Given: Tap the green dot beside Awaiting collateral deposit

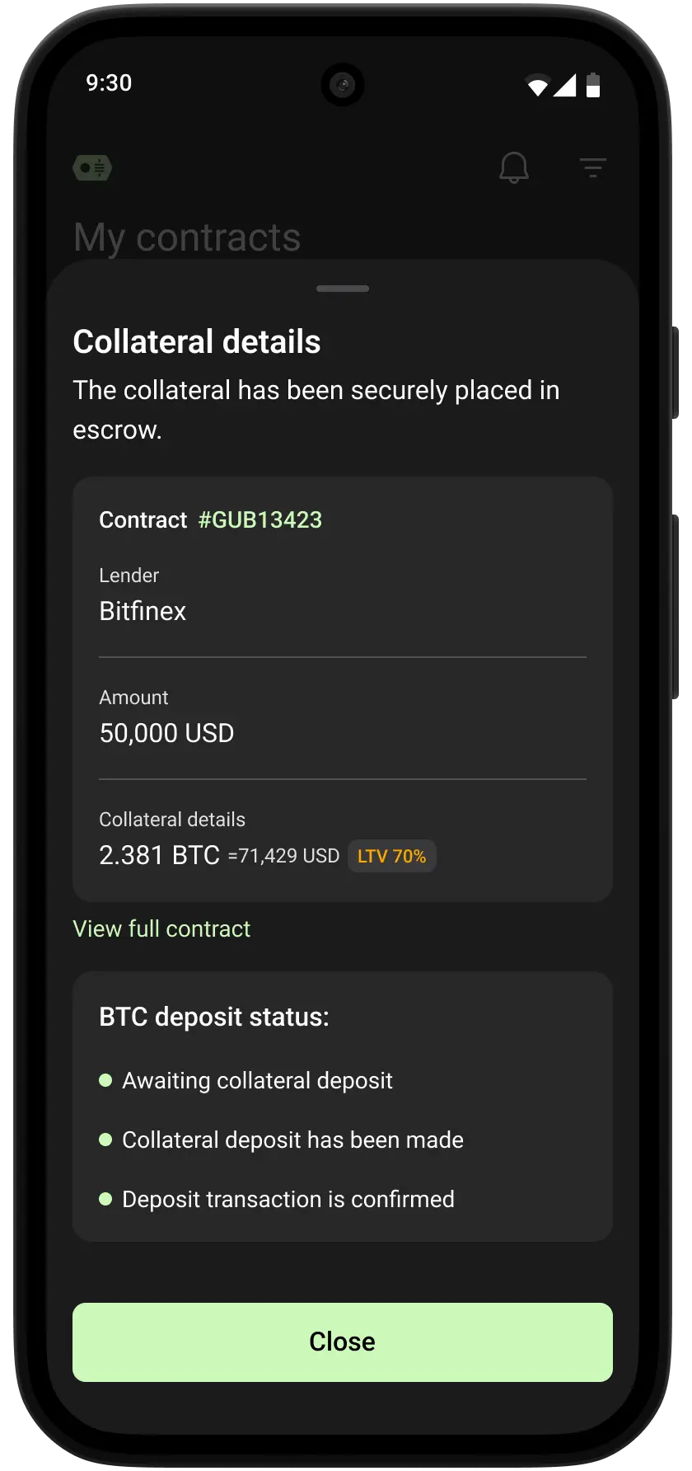Looking at the screenshot, I should (105, 1080).
